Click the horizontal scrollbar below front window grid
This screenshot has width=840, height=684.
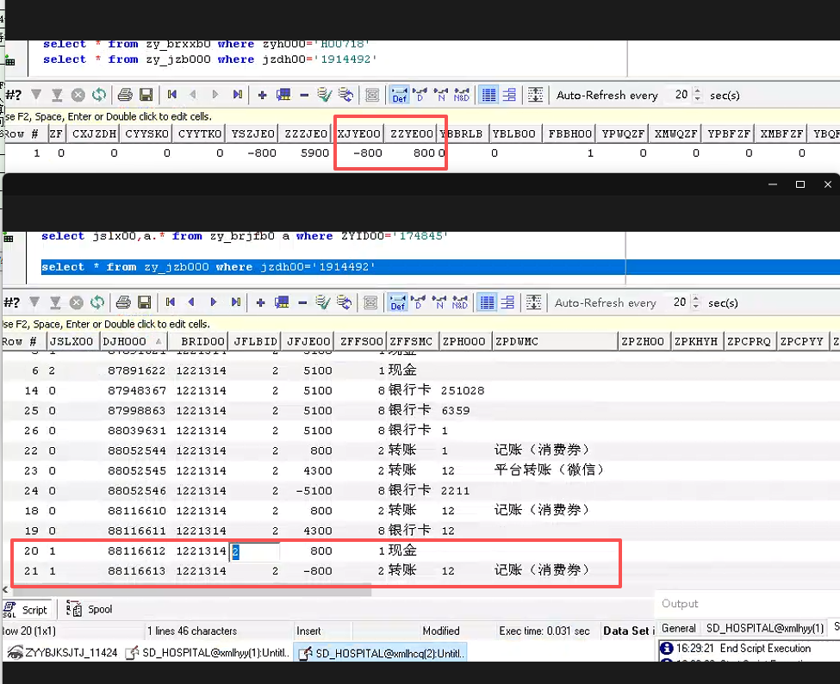(191, 590)
